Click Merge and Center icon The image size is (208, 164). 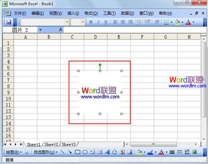point(138,22)
